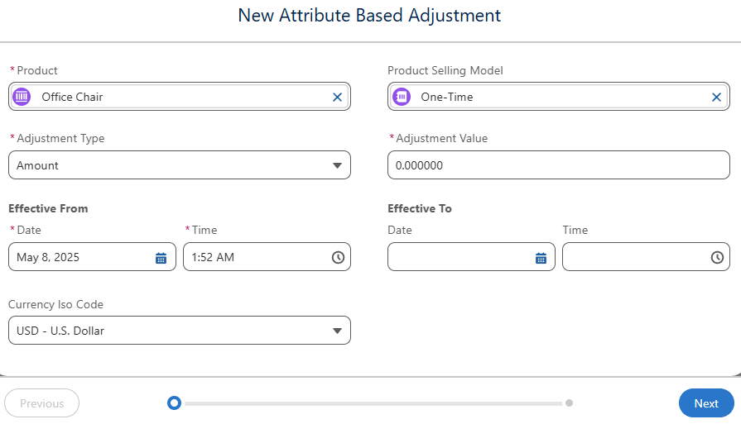Click the Previous button
The height and width of the screenshot is (424, 741).
point(41,403)
